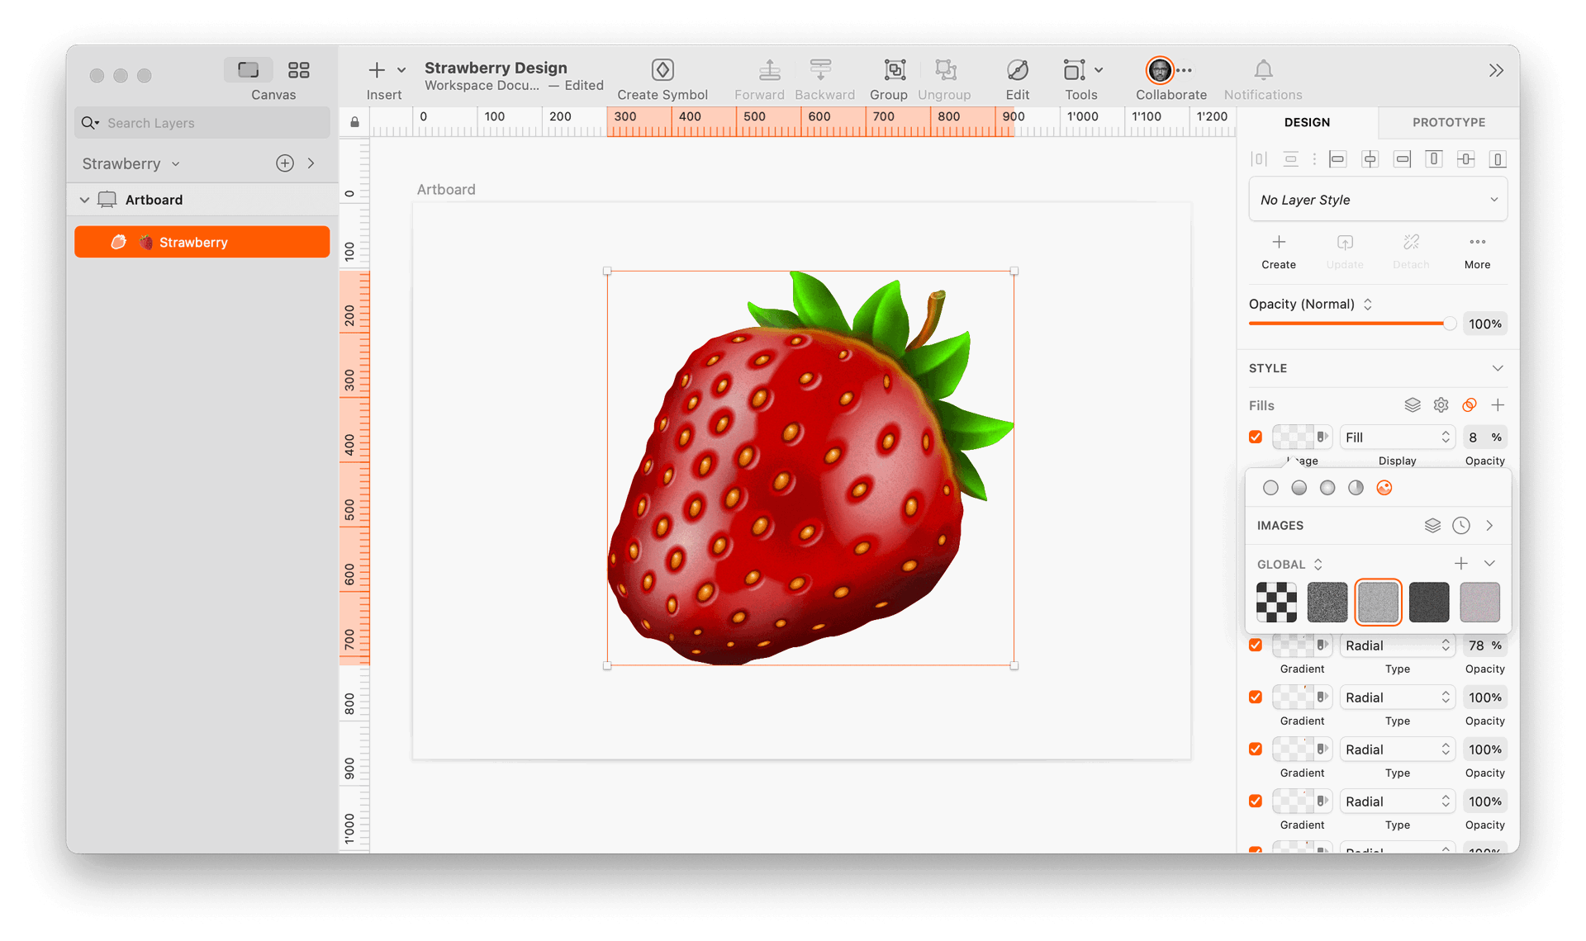This screenshot has width=1586, height=941.
Task: Group the selected layers
Action: [895, 70]
